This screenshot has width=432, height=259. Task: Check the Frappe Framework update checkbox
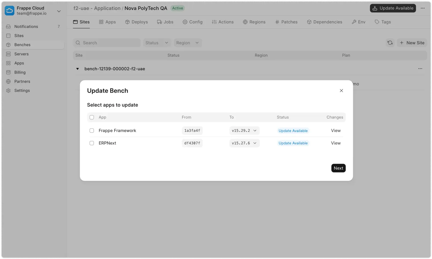[92, 130]
